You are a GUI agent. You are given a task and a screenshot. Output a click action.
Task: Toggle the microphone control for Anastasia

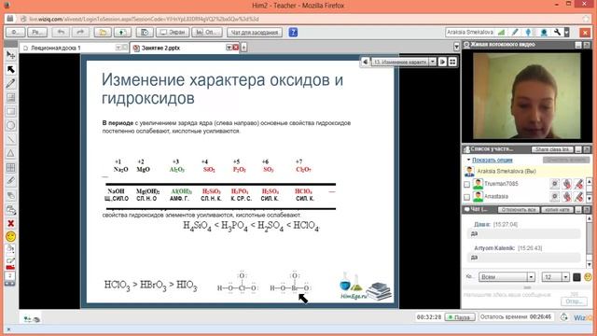567,197
